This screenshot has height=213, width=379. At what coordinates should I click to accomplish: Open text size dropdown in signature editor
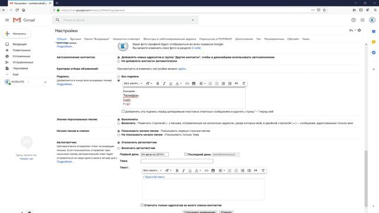(x=149, y=83)
